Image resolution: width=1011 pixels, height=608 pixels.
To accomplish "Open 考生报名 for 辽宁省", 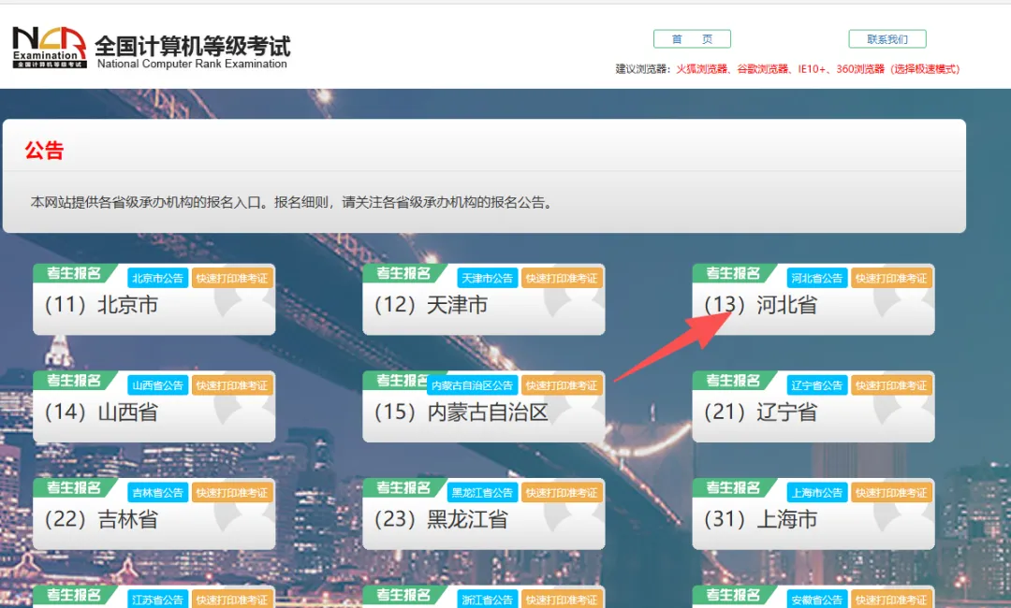I will [733, 381].
